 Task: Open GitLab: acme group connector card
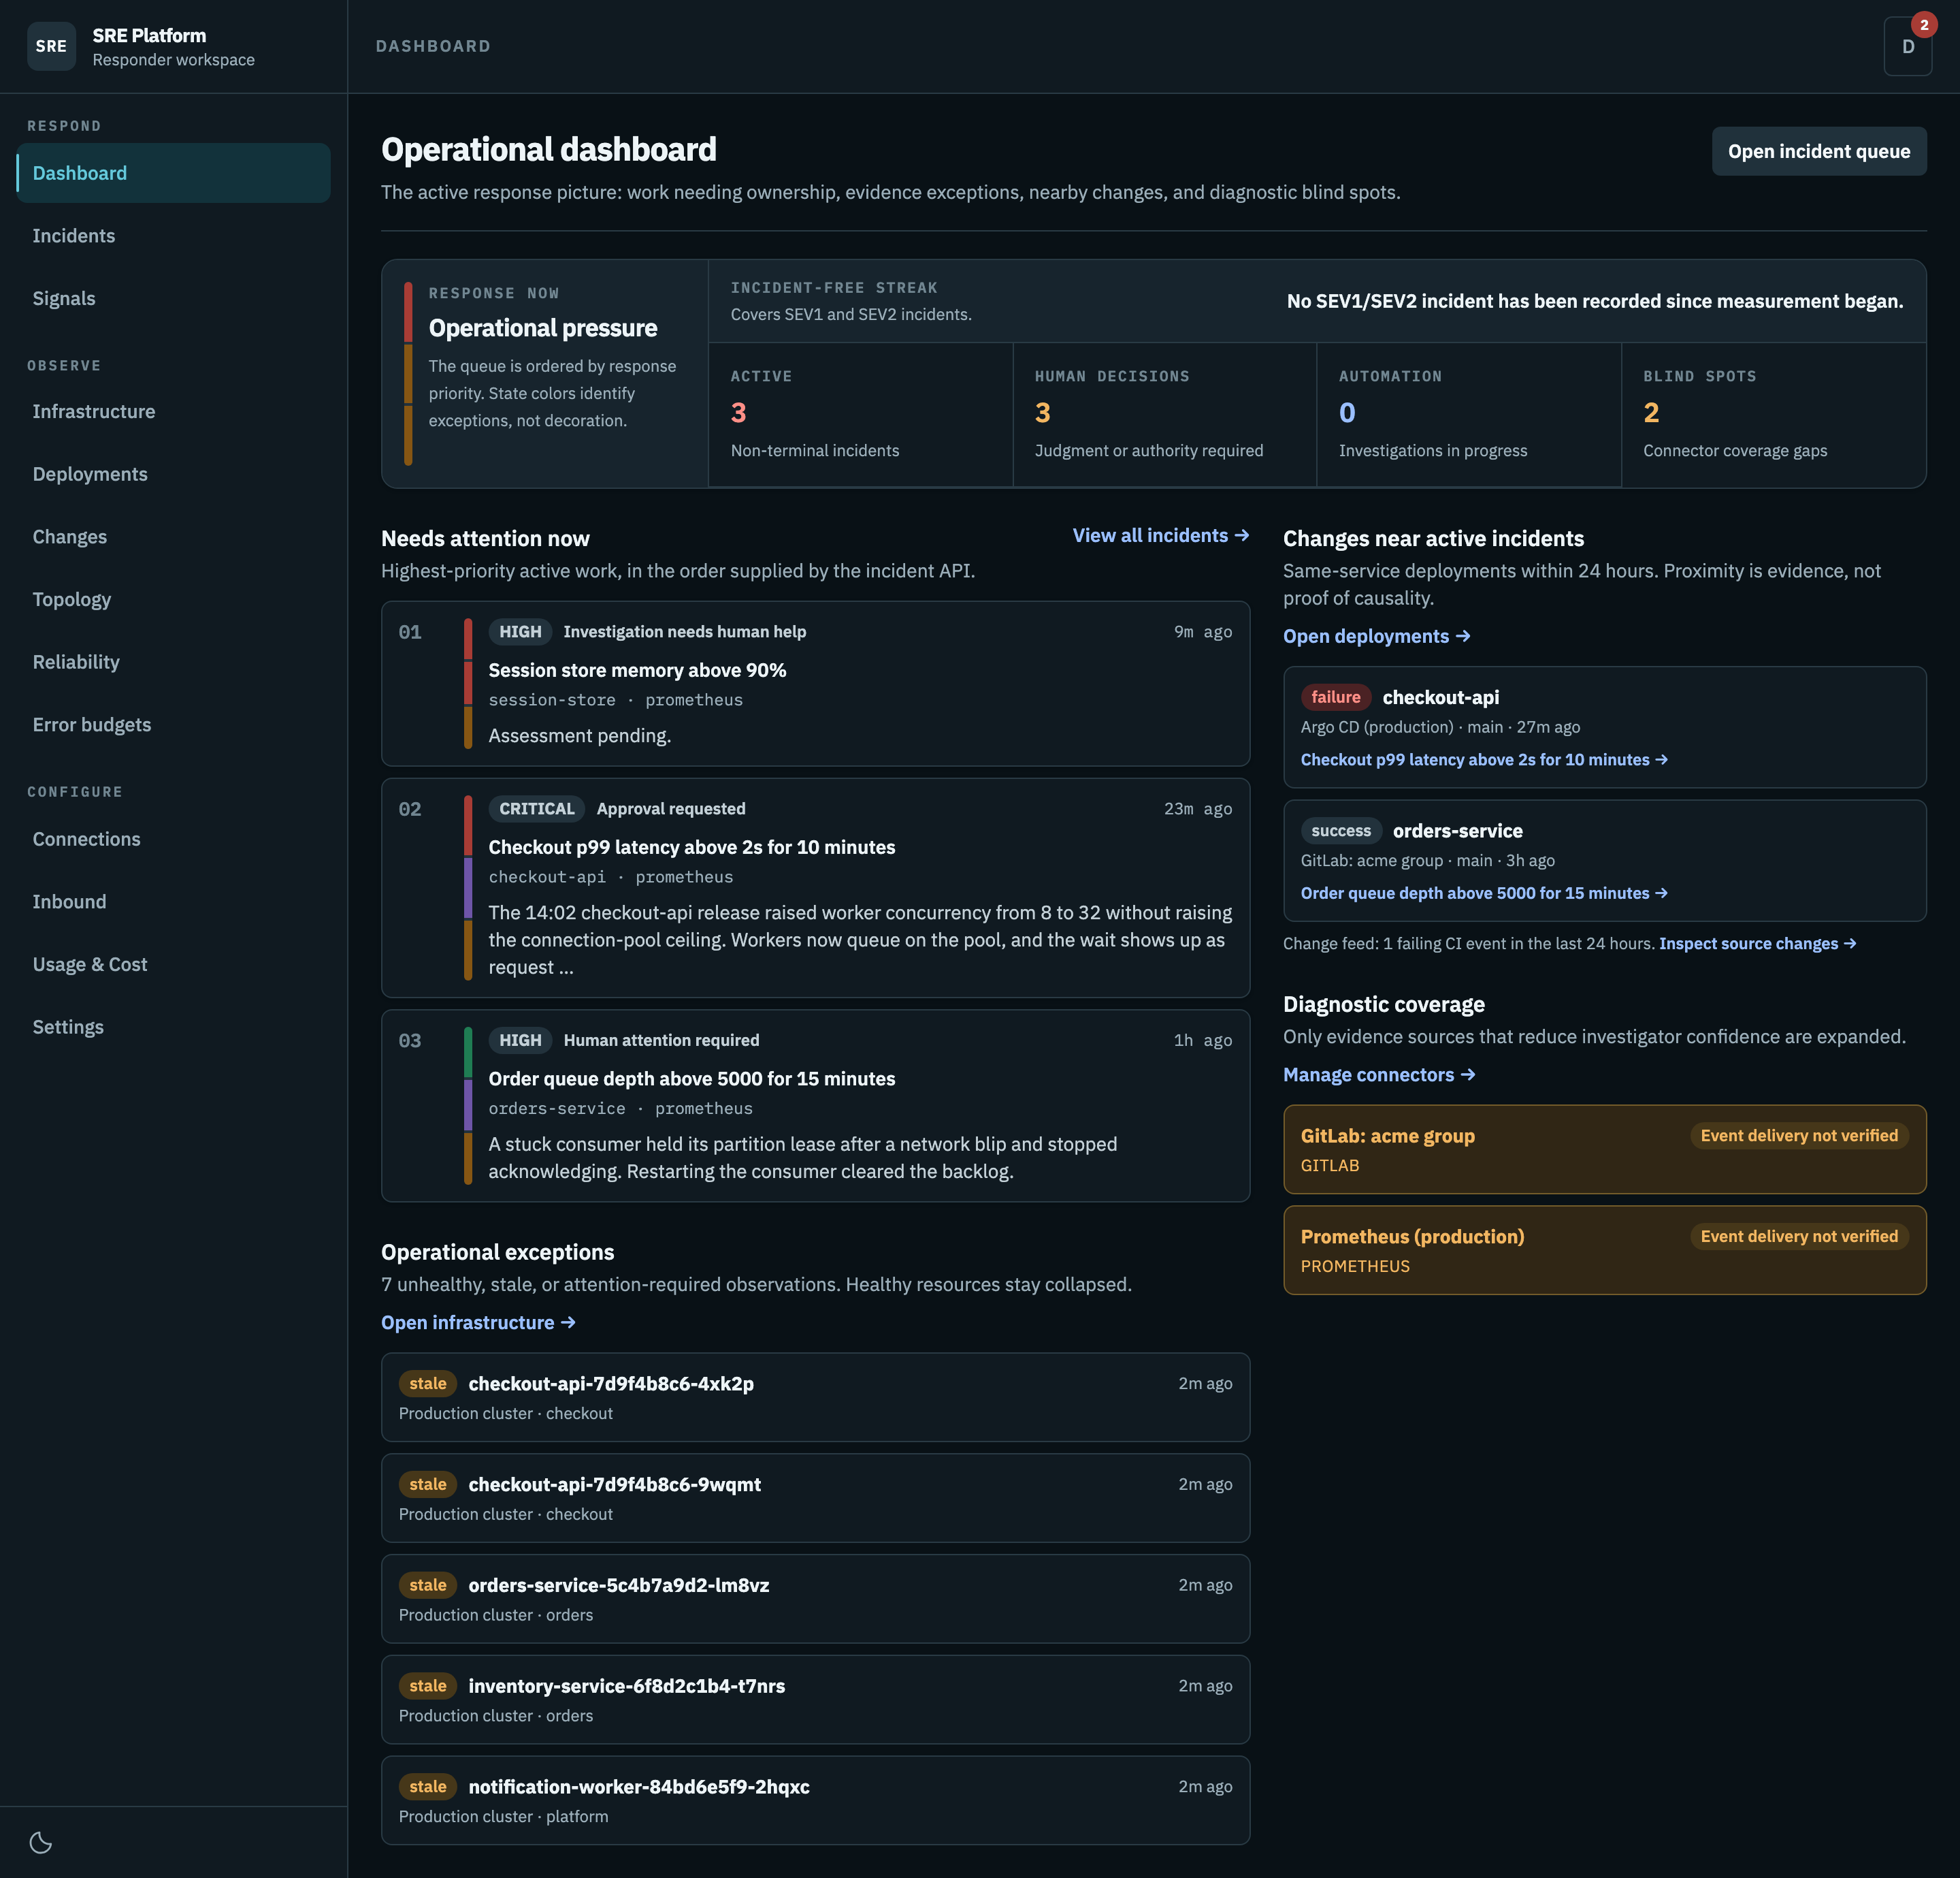click(x=1604, y=1149)
